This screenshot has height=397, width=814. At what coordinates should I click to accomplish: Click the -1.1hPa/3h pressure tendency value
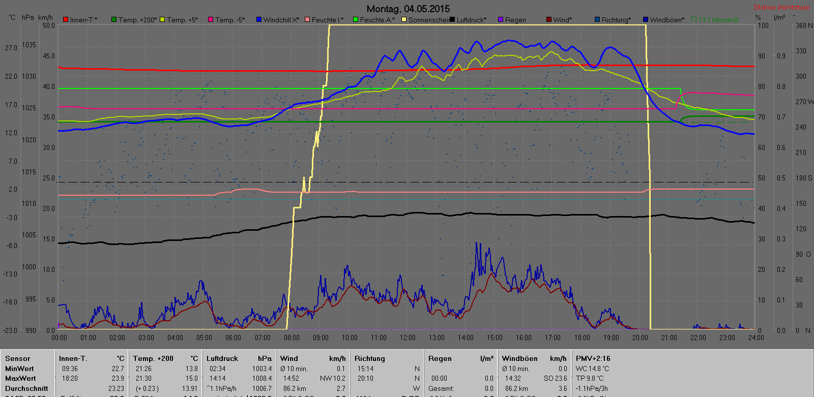pos(592,388)
